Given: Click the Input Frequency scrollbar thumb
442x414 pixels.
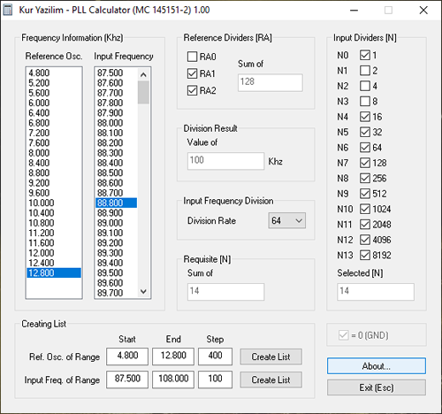Looking at the screenshot, I should tap(143, 92).
